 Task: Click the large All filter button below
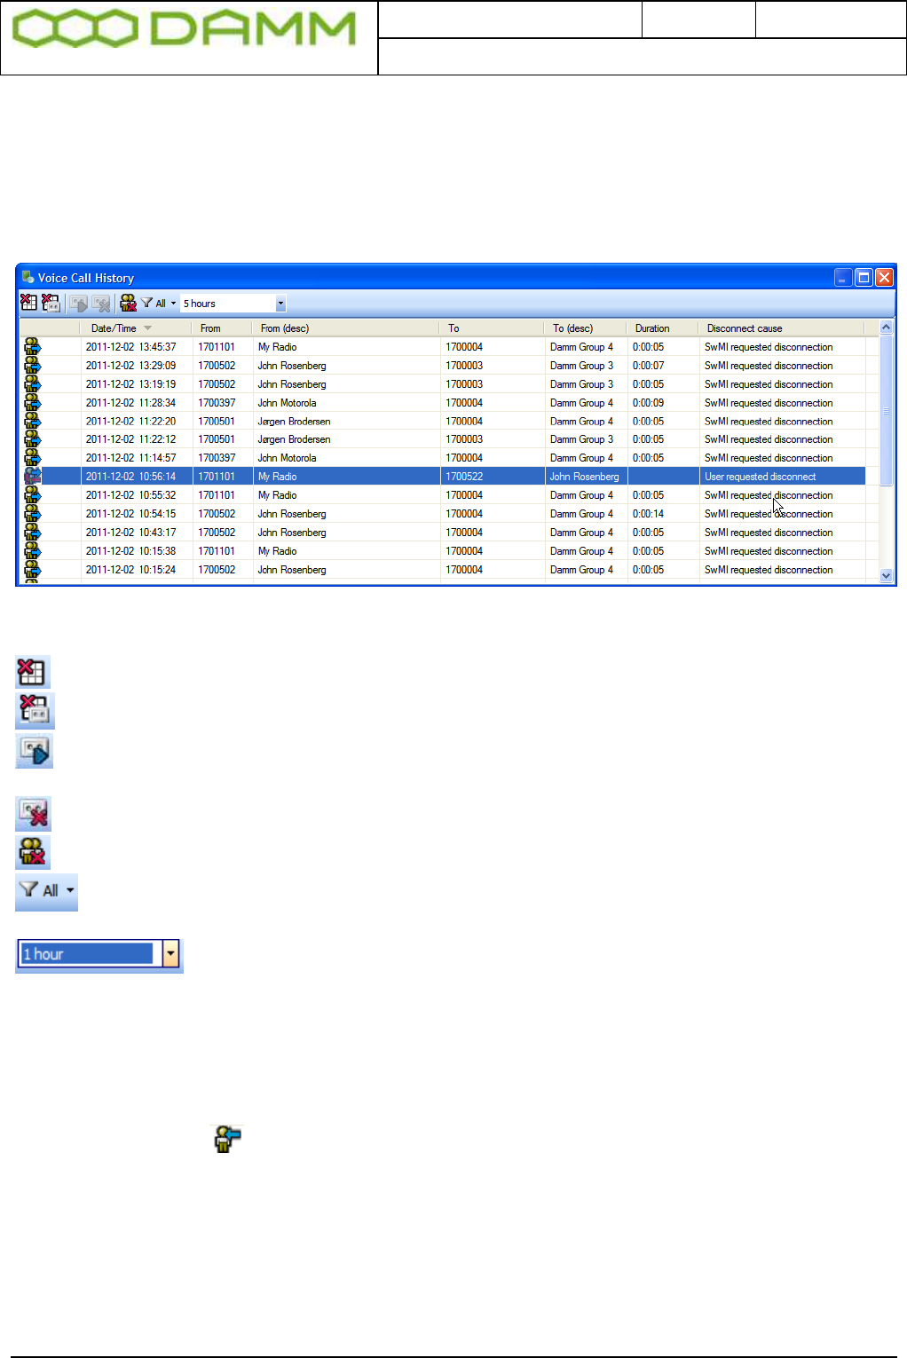click(46, 891)
